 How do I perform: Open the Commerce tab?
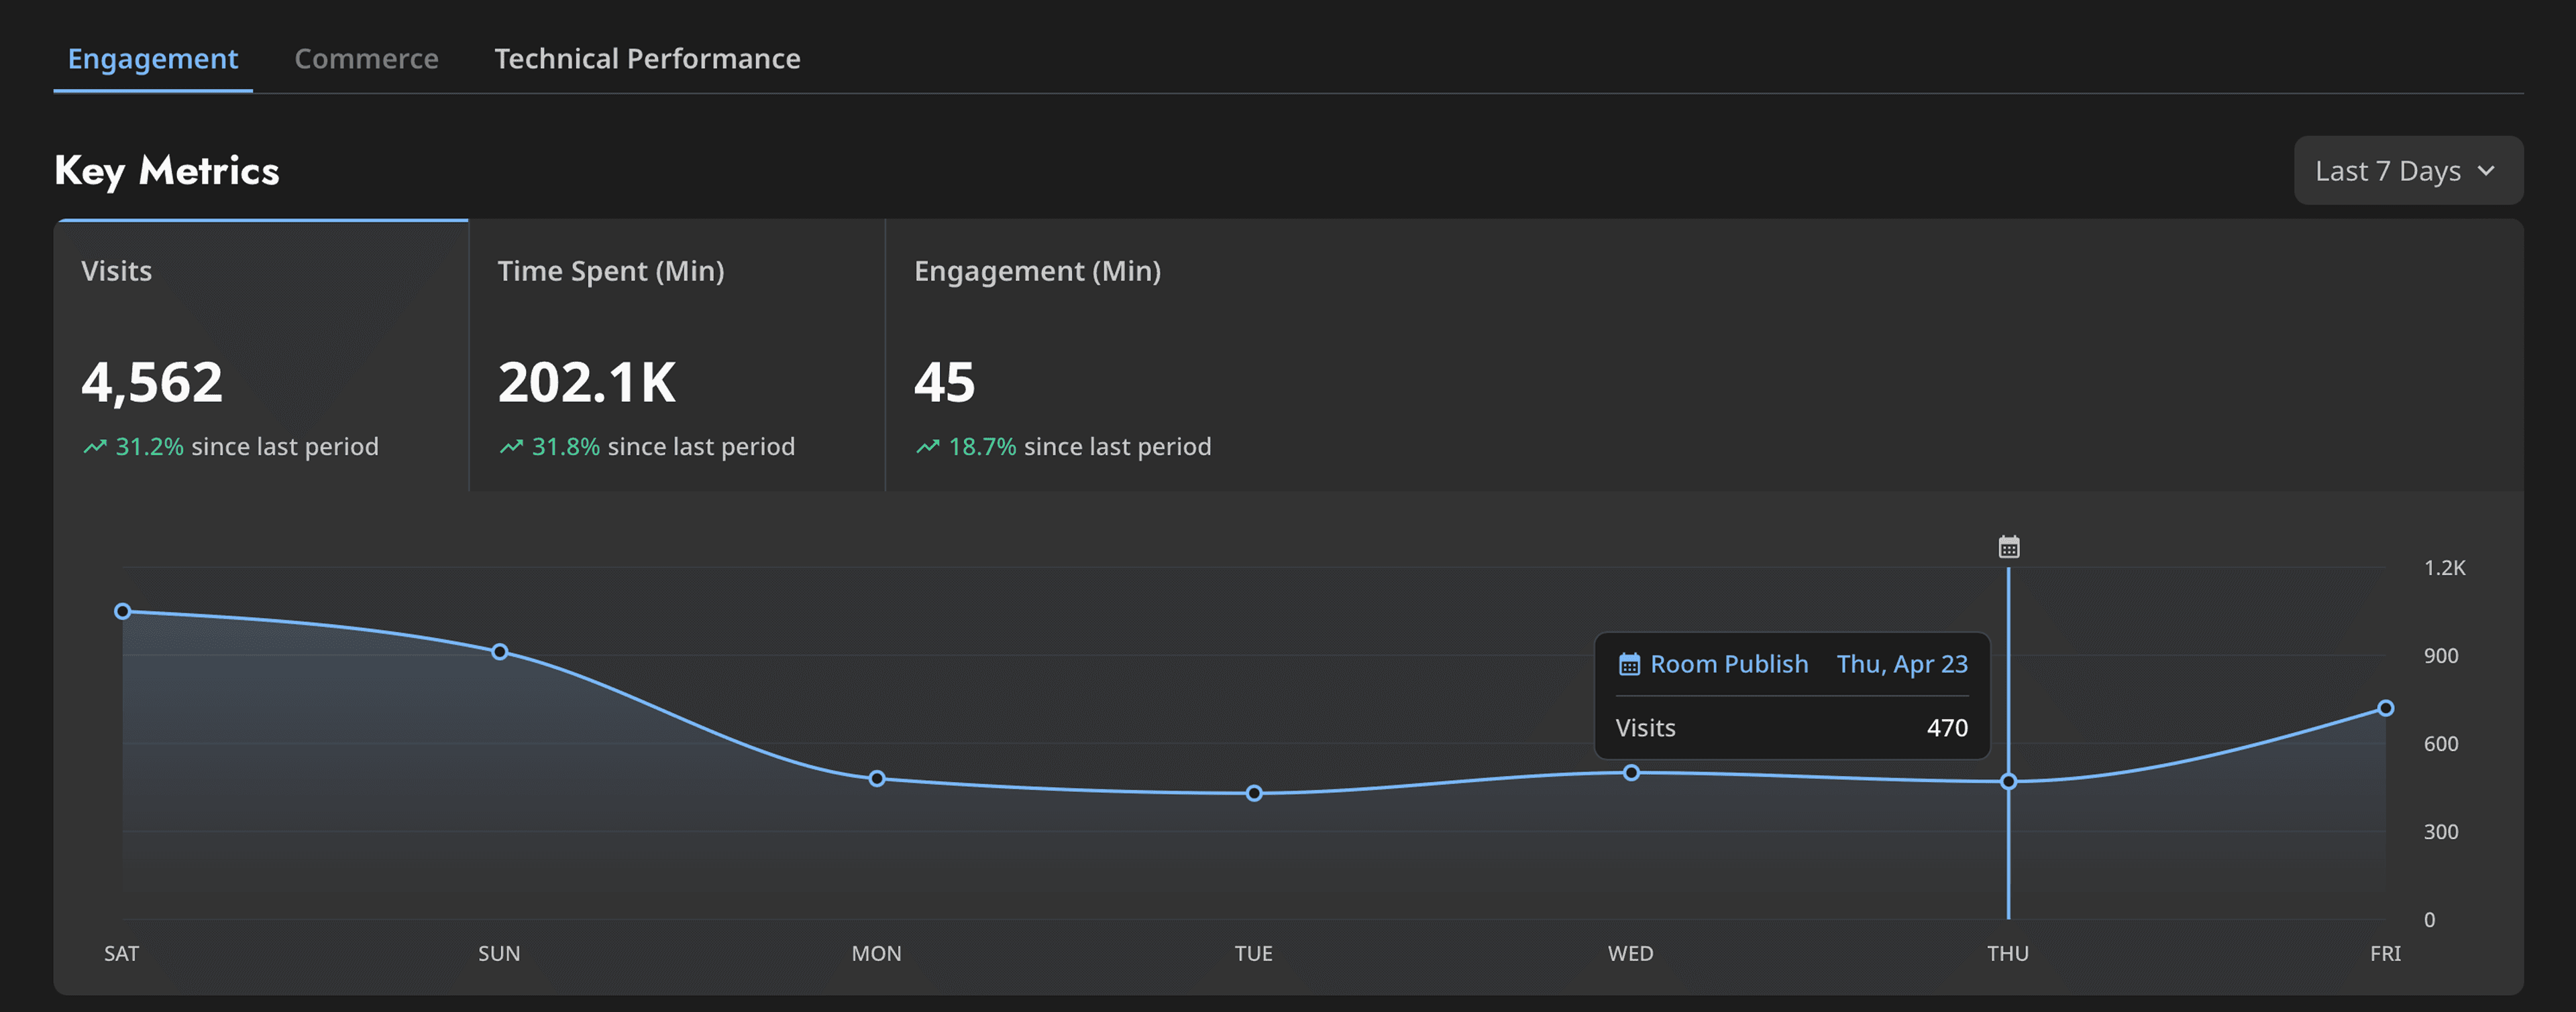click(x=366, y=59)
